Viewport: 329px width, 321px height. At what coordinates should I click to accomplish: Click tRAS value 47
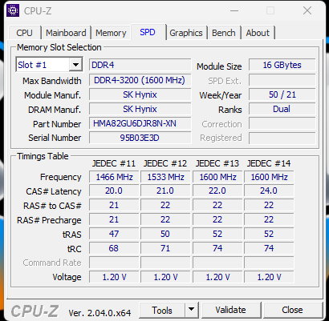pos(114,234)
